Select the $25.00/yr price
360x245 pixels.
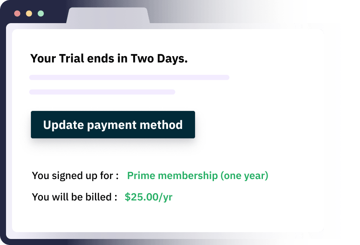coord(148,197)
